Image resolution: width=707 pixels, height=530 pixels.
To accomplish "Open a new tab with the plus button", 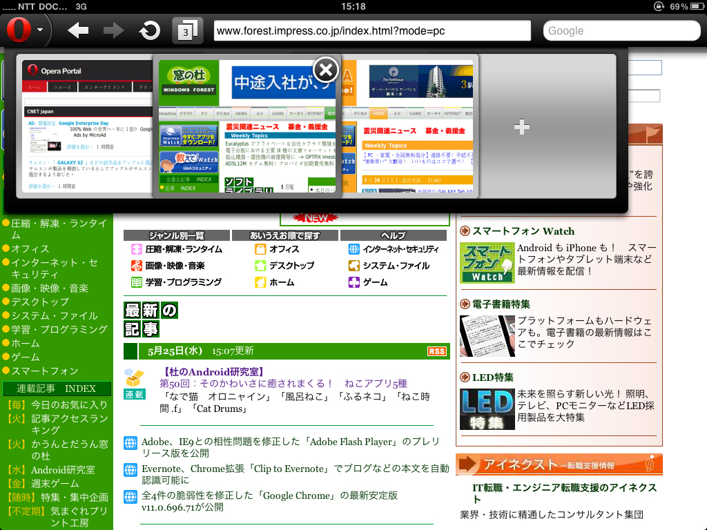I will pyautogui.click(x=521, y=127).
